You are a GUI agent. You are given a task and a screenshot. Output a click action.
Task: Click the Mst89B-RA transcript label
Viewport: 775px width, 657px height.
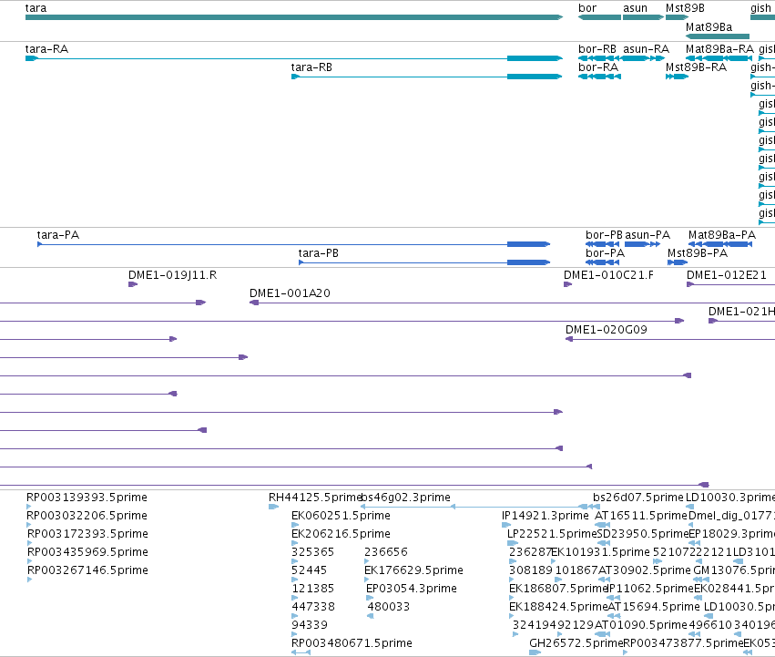point(696,67)
